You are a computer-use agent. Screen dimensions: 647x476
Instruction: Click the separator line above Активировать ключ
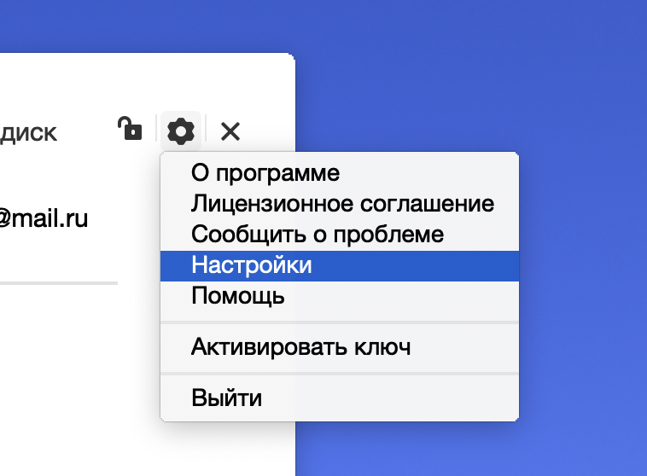coord(339,322)
